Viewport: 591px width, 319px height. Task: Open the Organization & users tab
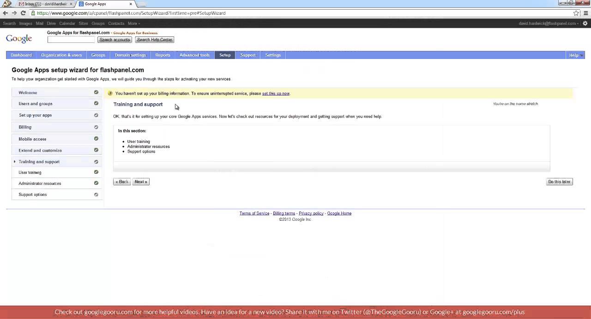point(61,55)
